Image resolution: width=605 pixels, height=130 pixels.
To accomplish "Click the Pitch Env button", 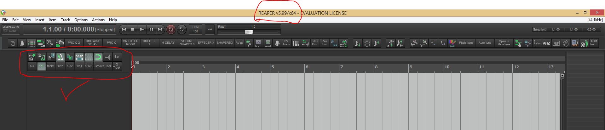I will pos(314,43).
